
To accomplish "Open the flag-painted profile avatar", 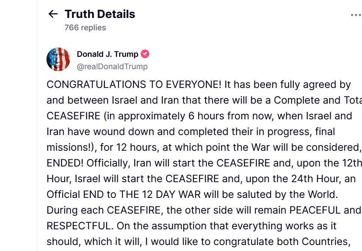I will point(58,59).
